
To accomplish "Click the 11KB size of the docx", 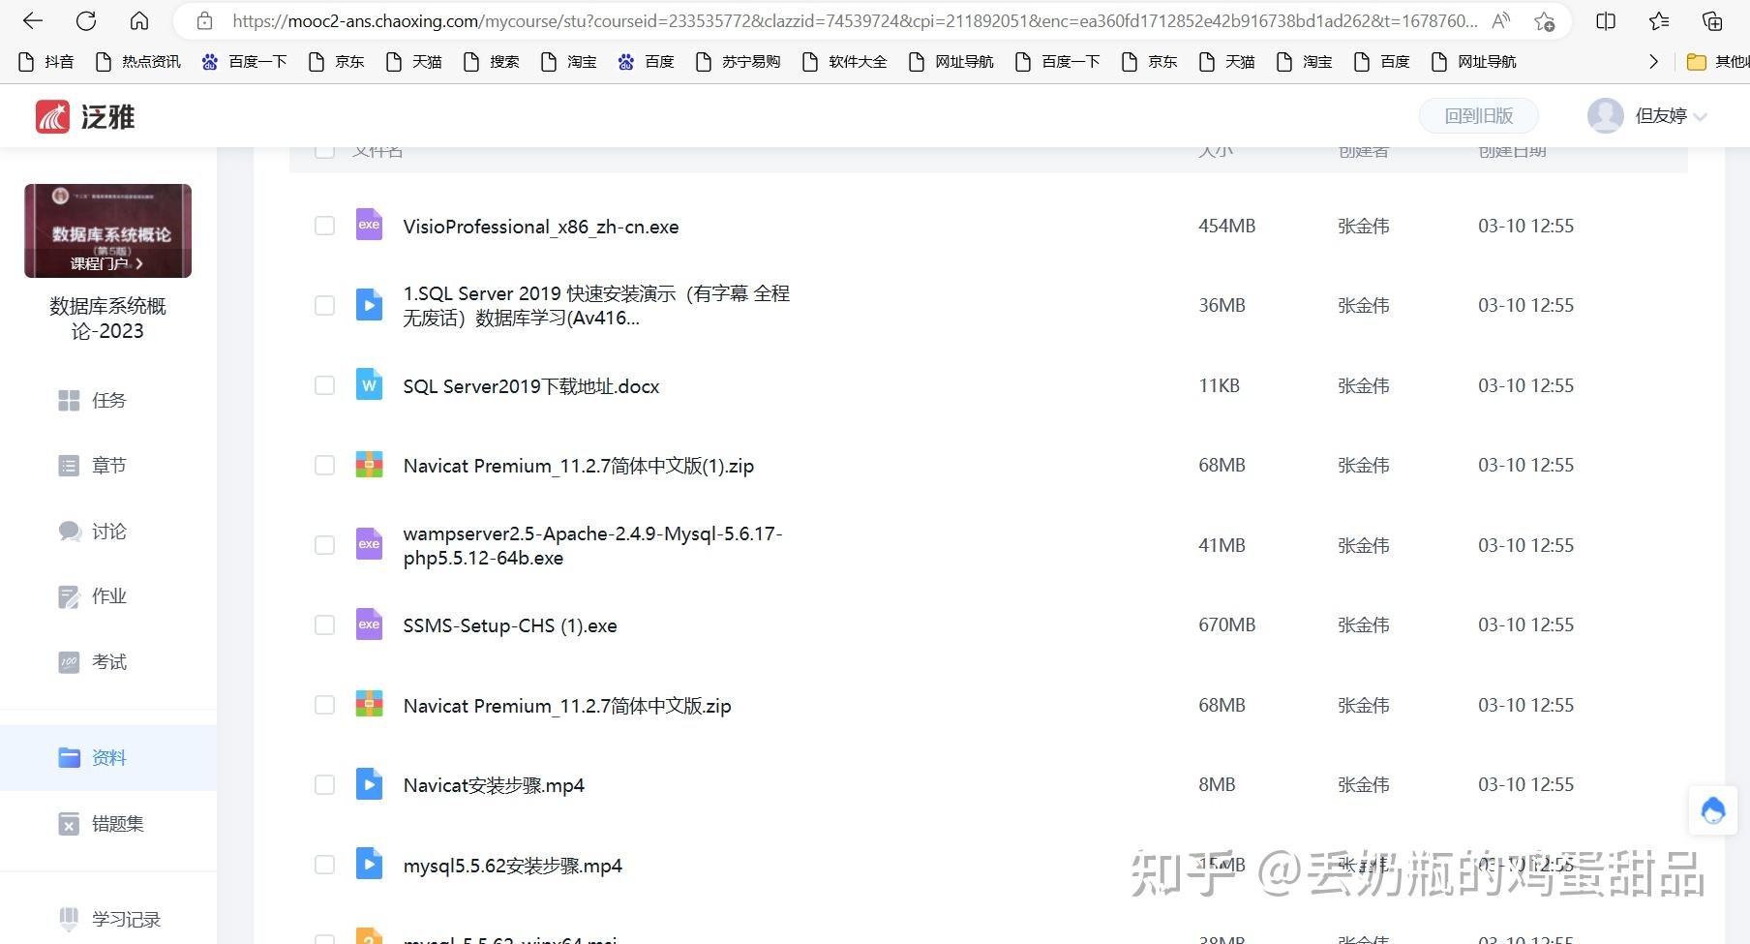I will [1219, 385].
